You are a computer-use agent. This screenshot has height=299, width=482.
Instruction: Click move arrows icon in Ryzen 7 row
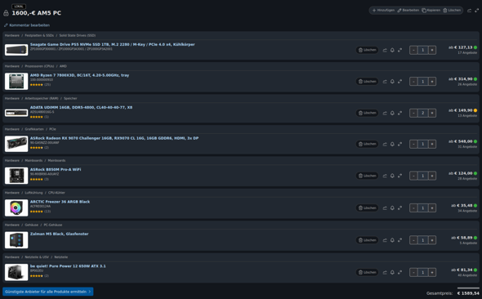pyautogui.click(x=400, y=82)
